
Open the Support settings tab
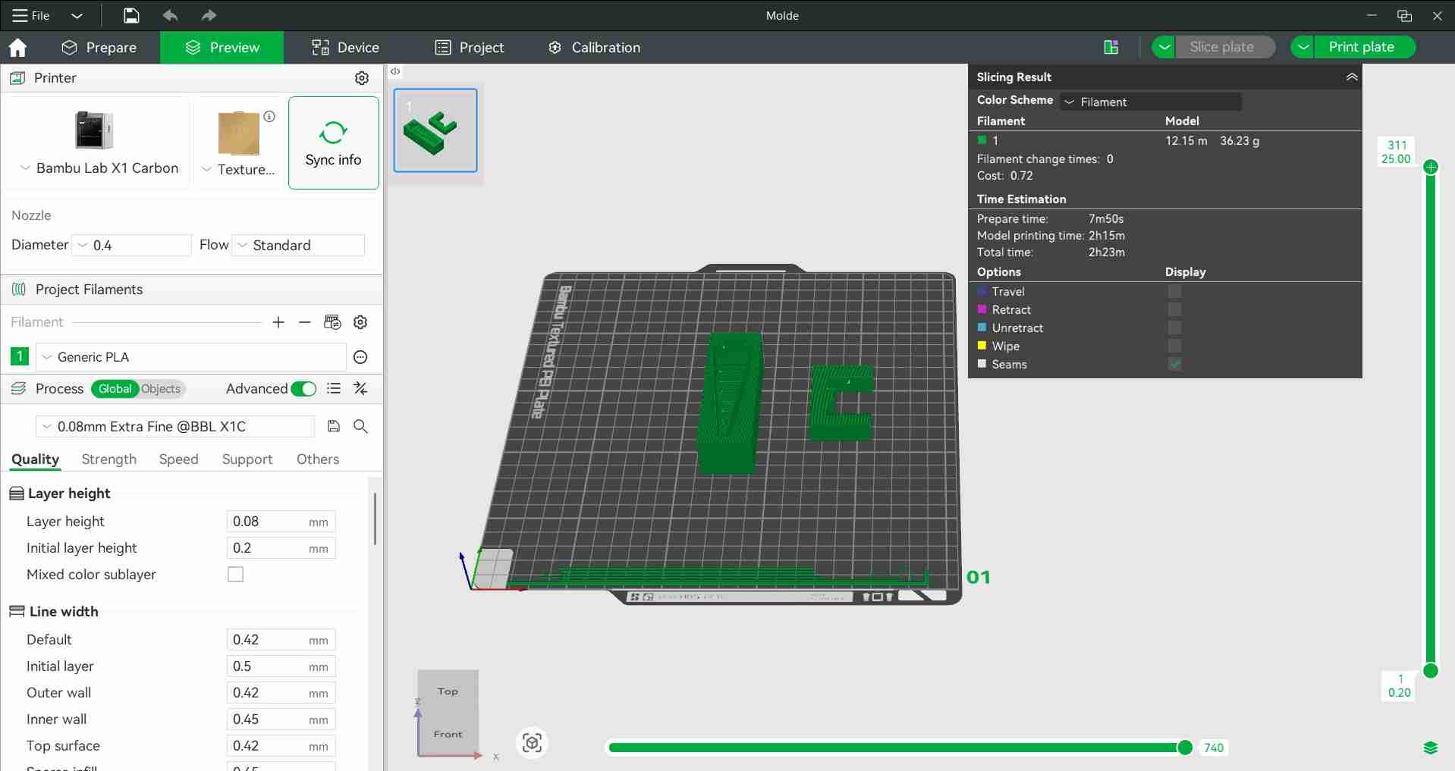pos(247,459)
